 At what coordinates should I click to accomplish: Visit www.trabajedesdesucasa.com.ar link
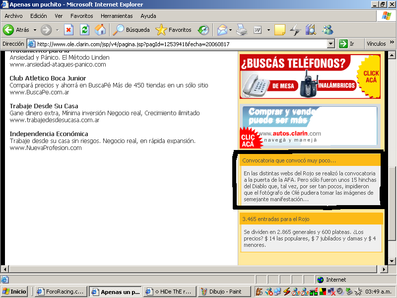pyautogui.click(x=55, y=120)
